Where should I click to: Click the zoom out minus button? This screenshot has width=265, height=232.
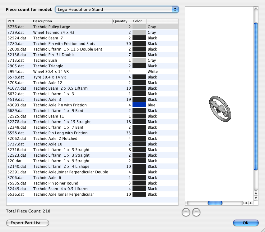point(196,212)
